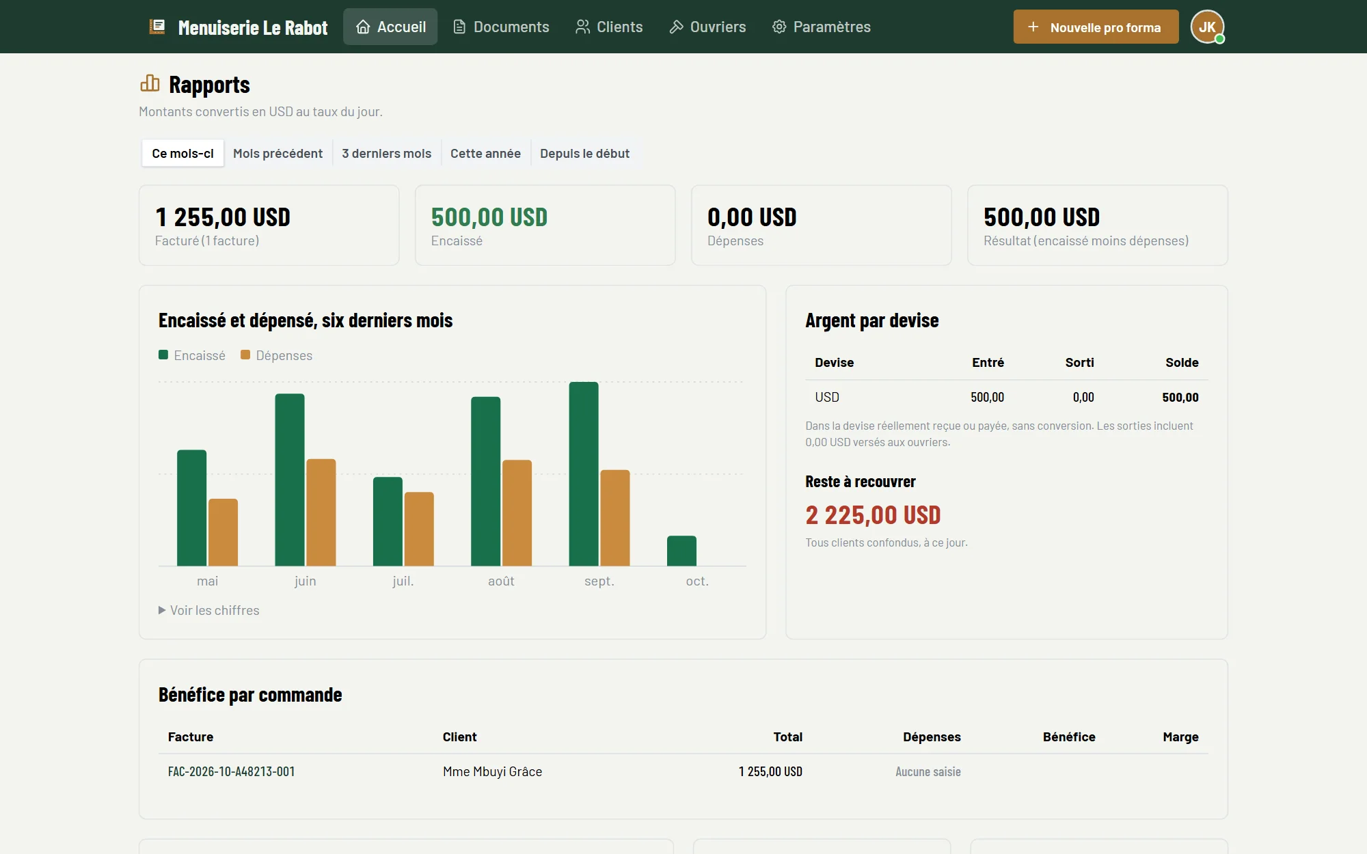Create a Nouvelle pro forma
The image size is (1367, 854).
coord(1096,27)
